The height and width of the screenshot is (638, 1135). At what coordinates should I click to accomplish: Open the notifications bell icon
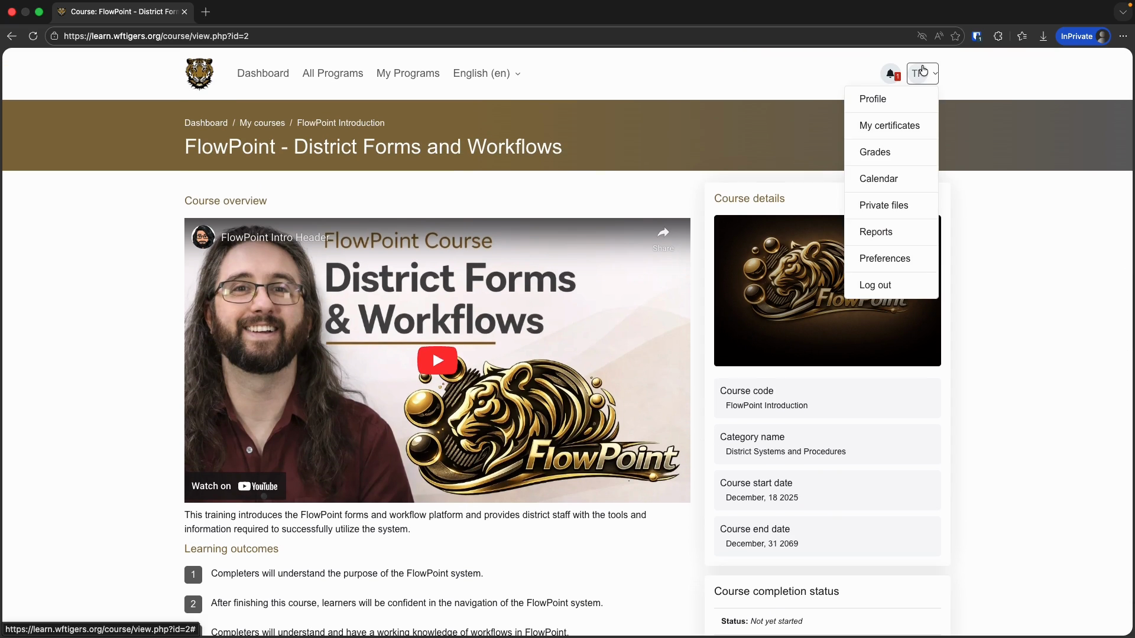890,74
